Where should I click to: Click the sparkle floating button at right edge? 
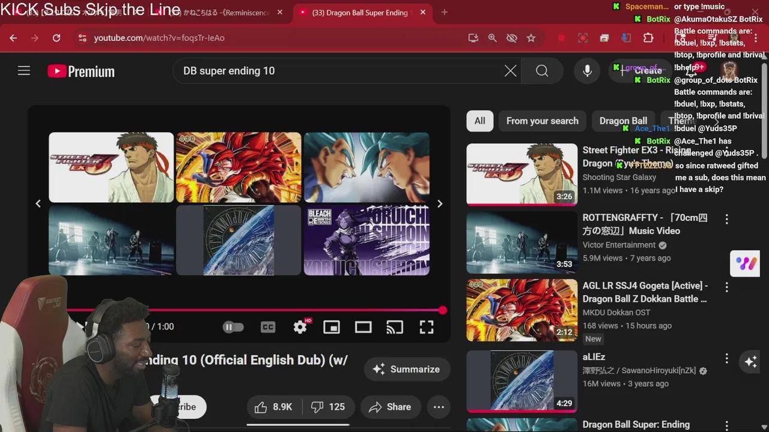[x=750, y=361]
